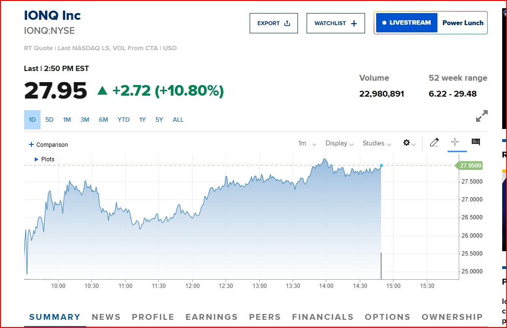
Task: Open the pencil drawing tool
Action: click(x=434, y=143)
